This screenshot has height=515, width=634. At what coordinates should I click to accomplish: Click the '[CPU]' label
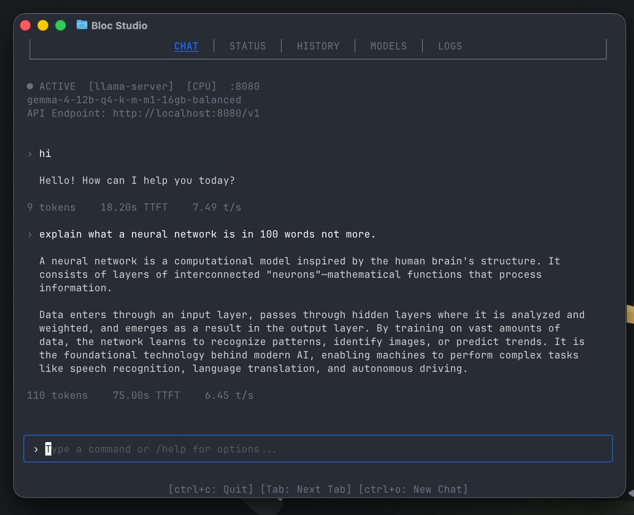pos(202,86)
